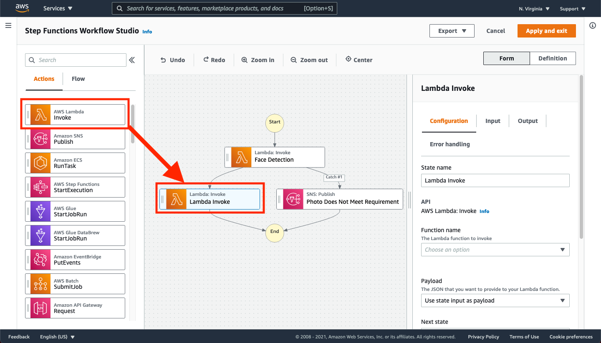Viewport: 601px width, 343px height.
Task: Click the SNS Publish state icon on canvas
Action: [x=293, y=199]
